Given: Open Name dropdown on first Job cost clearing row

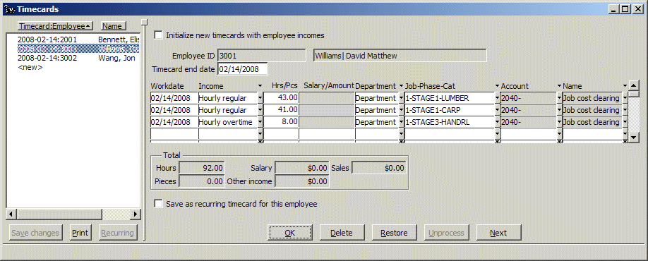Looking at the screenshot, I should tap(625, 98).
